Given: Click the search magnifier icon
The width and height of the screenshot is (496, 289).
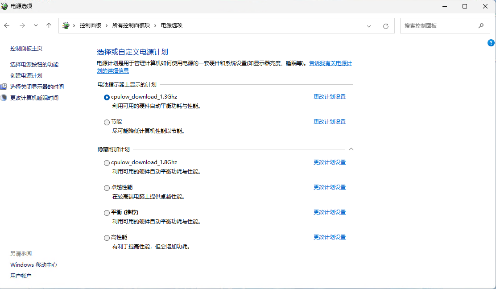Looking at the screenshot, I should click(x=481, y=25).
